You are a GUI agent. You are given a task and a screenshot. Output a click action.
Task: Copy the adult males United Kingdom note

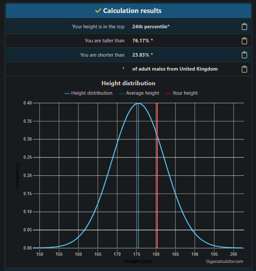[x=244, y=69]
